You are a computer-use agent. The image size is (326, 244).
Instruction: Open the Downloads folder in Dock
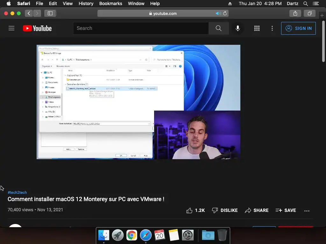click(x=208, y=235)
